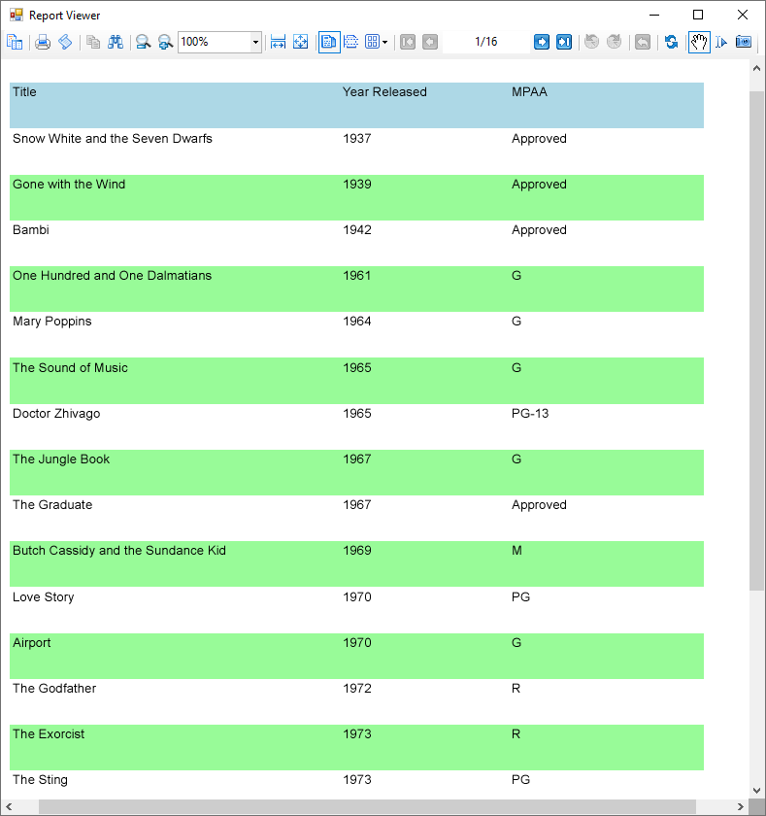Click the horizontal scrollbar thumb
Viewport: 766px width, 816px height.
tap(367, 806)
